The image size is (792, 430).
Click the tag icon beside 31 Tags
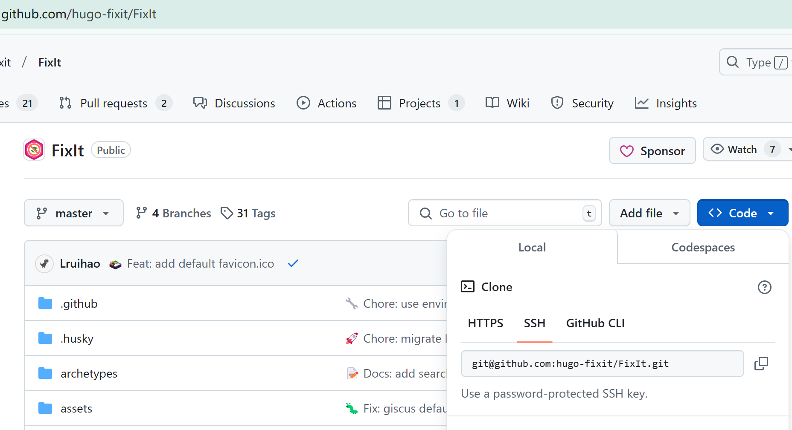[x=227, y=213]
